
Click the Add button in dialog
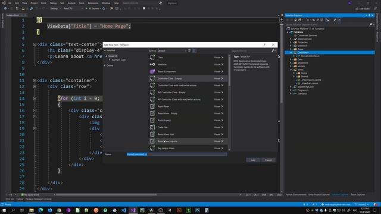[x=253, y=160]
